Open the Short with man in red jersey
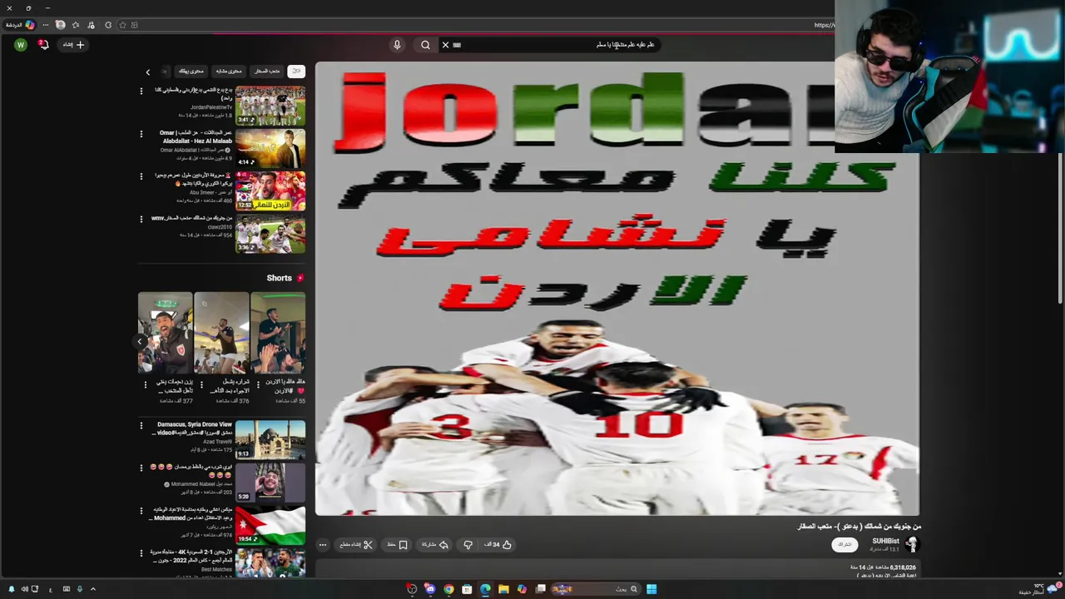1065x599 pixels. 166,333
